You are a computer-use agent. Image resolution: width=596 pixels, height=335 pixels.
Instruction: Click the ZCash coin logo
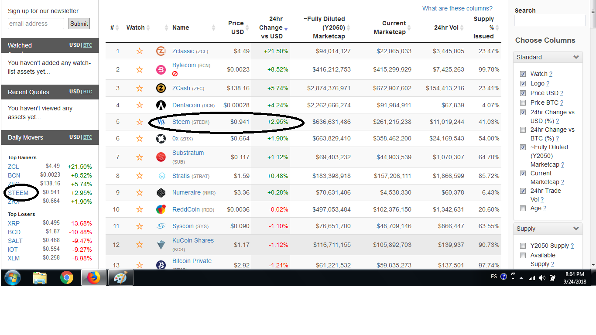click(x=161, y=88)
